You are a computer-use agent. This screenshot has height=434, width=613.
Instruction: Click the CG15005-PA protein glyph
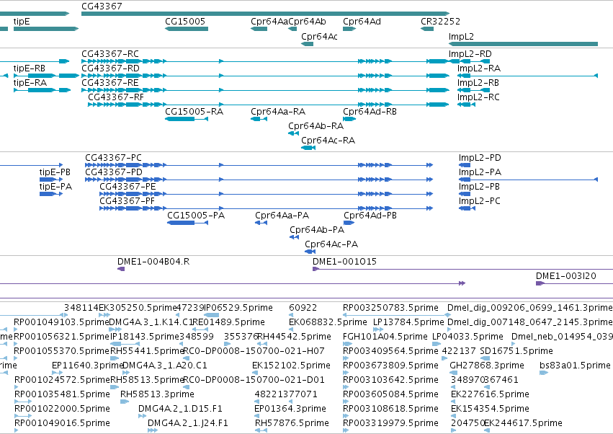pos(188,223)
